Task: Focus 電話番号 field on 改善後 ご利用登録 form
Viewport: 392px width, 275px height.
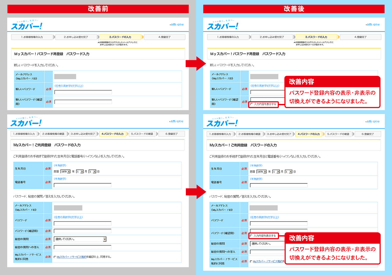Action: [279, 185]
